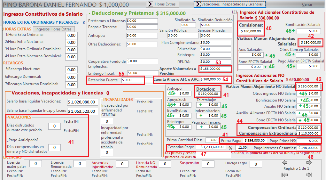Go to the next record arrow
Image resolution: width=326 pixels, height=180 pixels.
(309, 162)
